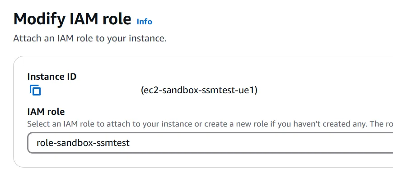
Task: Select the role-sandbox-ssmtest text in the role field
Action: [83, 143]
